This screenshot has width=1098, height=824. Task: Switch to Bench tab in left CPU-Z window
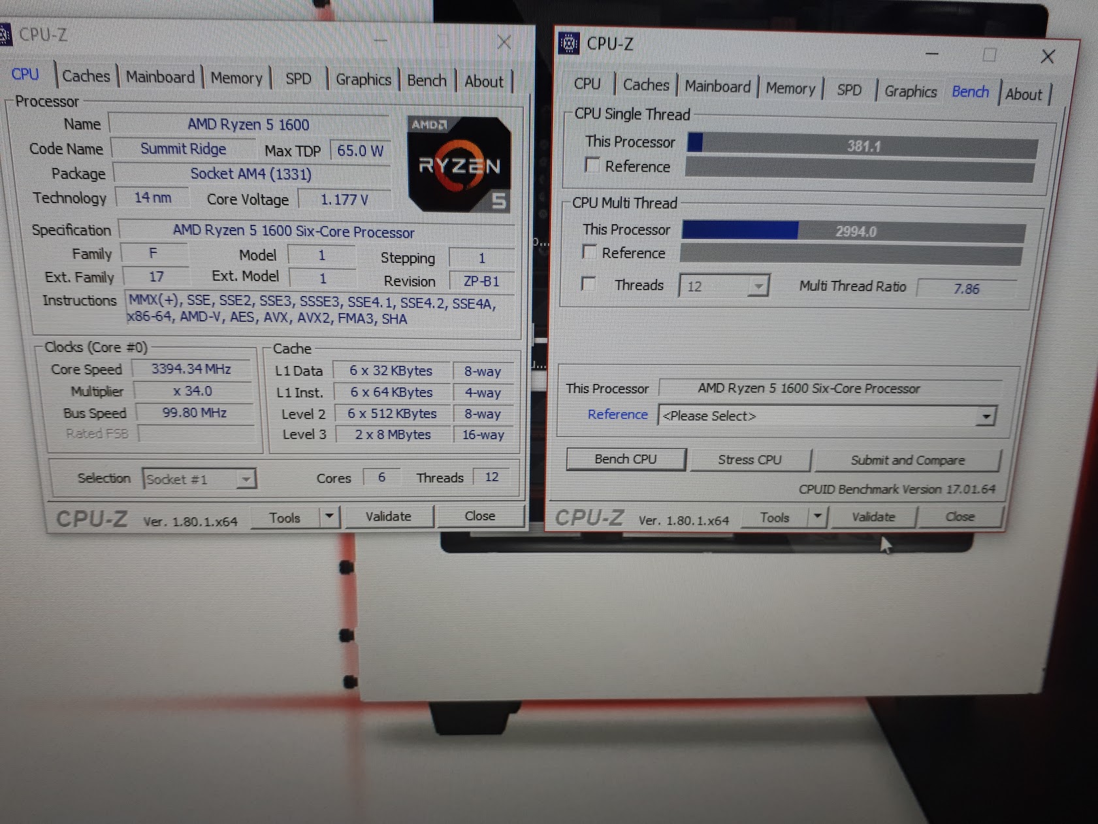427,80
